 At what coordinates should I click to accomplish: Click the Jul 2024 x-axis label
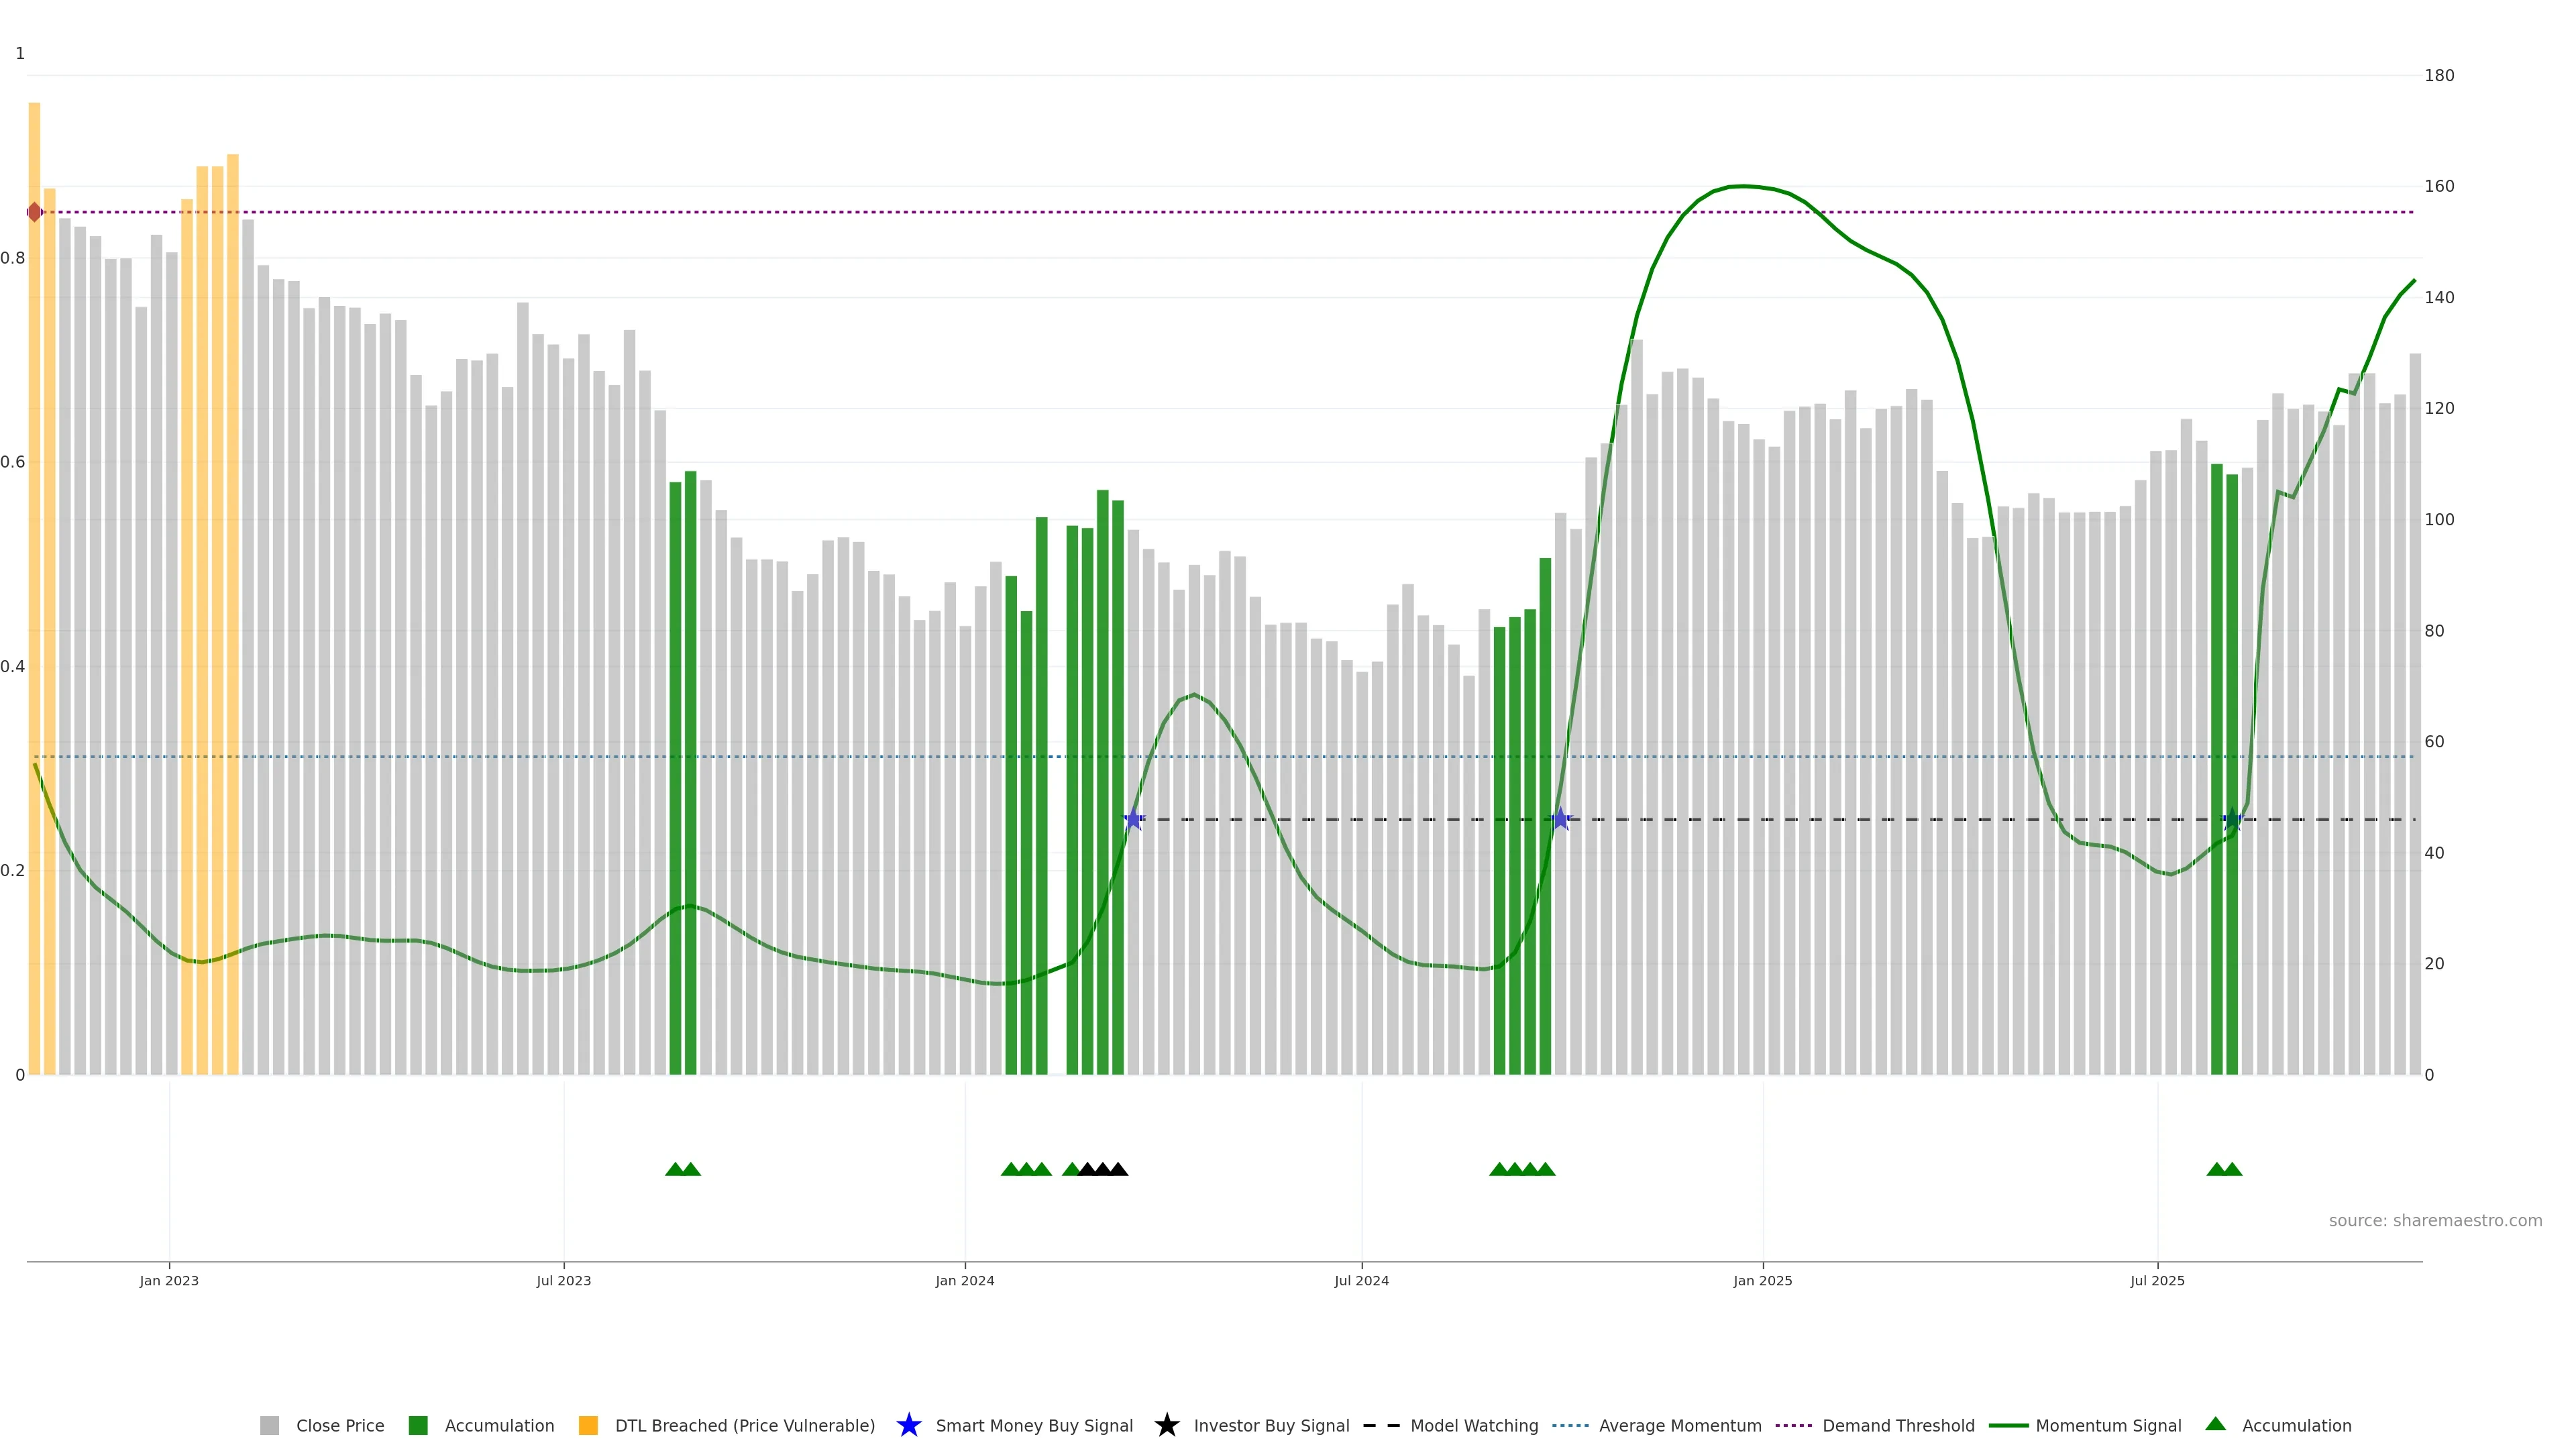(1361, 1280)
